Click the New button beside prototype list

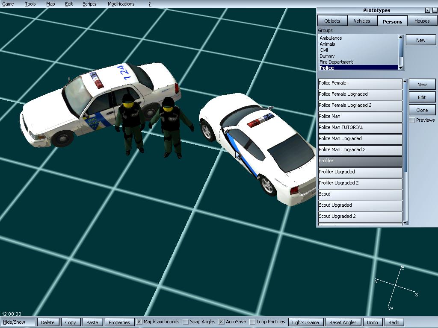coord(422,85)
